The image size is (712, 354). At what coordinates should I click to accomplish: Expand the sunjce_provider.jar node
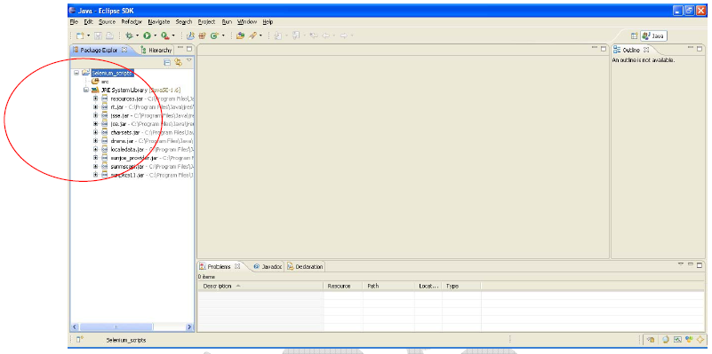pos(96,158)
